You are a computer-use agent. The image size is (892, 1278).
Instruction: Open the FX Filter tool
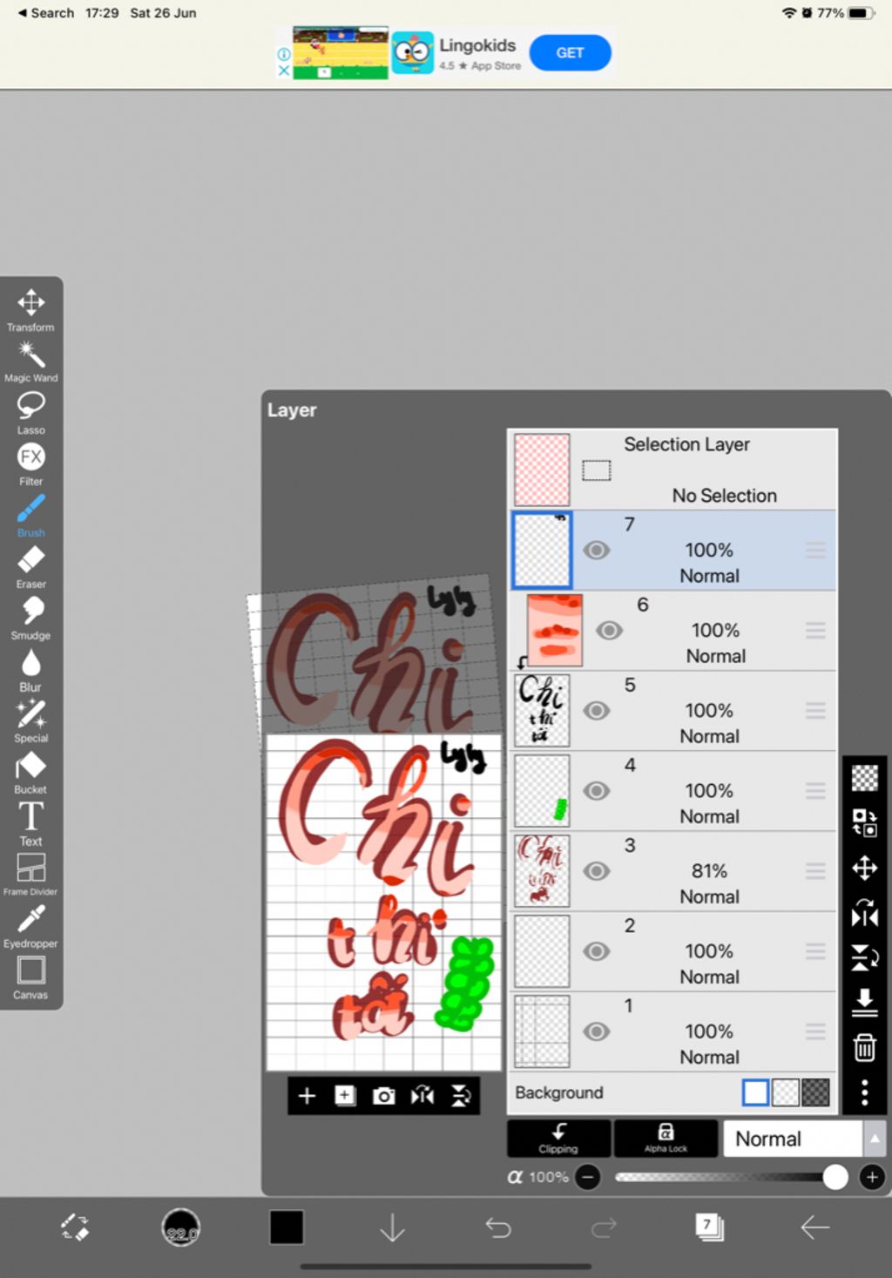tap(30, 464)
